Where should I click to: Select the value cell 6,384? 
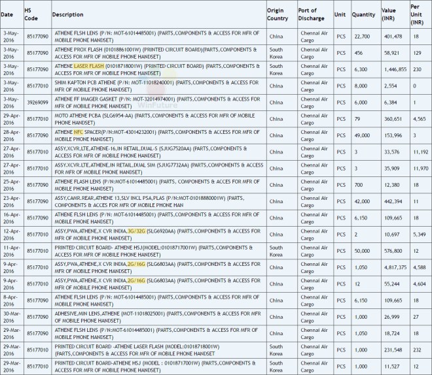(x=391, y=103)
